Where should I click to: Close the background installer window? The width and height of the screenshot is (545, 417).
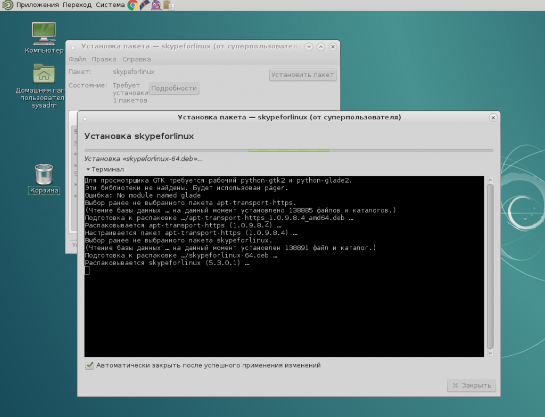pyautogui.click(x=333, y=47)
